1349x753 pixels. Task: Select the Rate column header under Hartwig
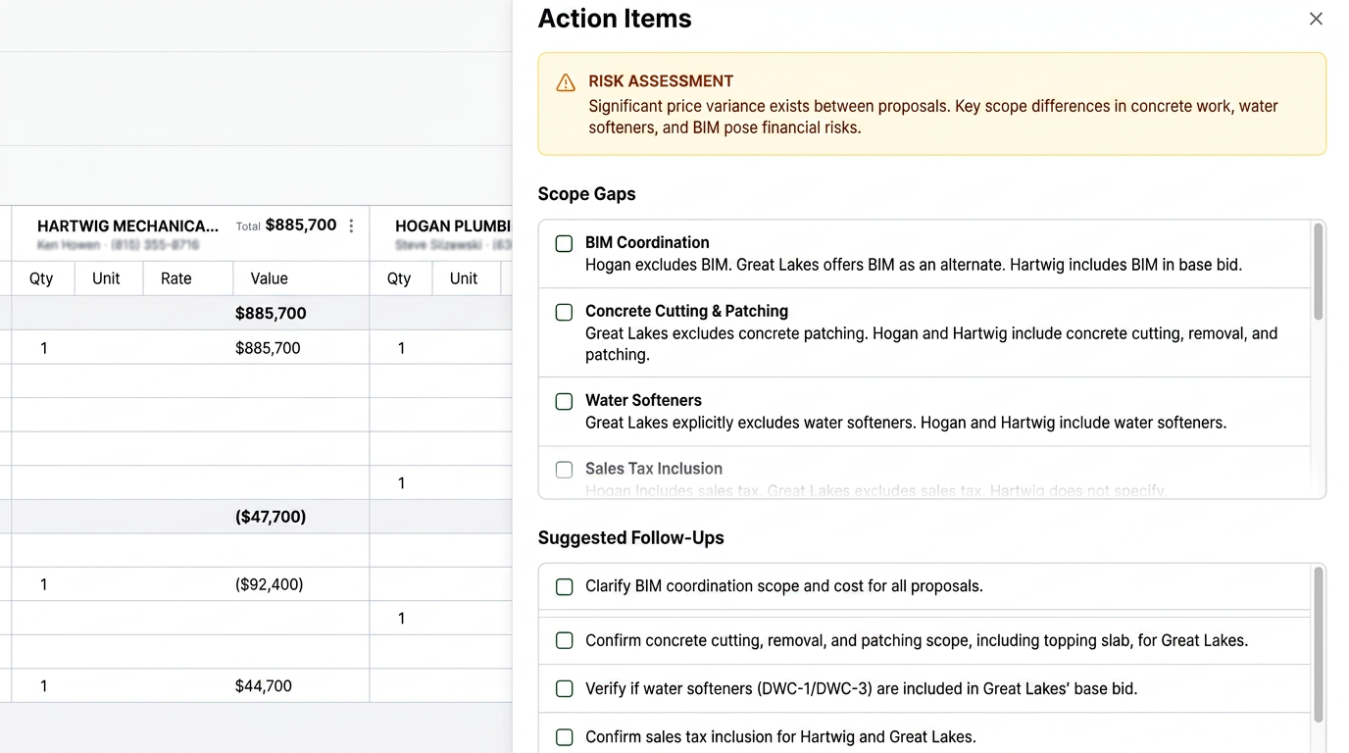point(176,278)
